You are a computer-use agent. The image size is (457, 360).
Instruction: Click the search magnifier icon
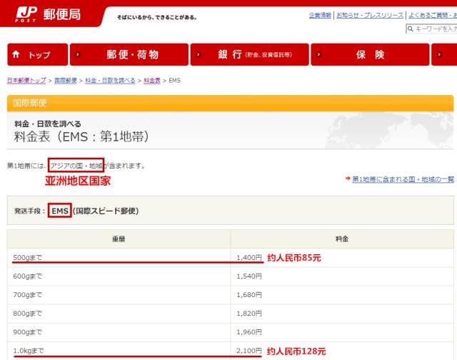[410, 29]
